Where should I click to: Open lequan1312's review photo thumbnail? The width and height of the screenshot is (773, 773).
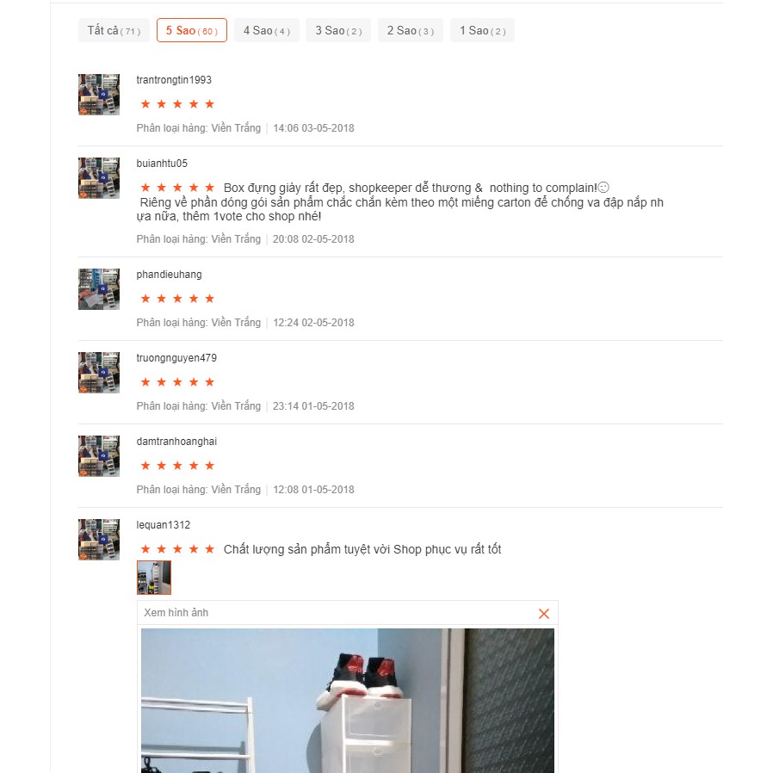tap(154, 578)
